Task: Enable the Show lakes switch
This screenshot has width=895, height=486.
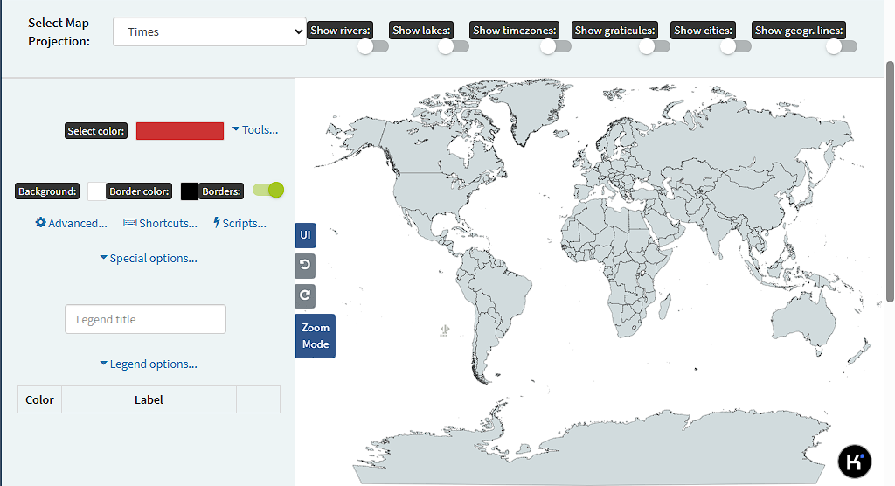Action: tap(454, 46)
